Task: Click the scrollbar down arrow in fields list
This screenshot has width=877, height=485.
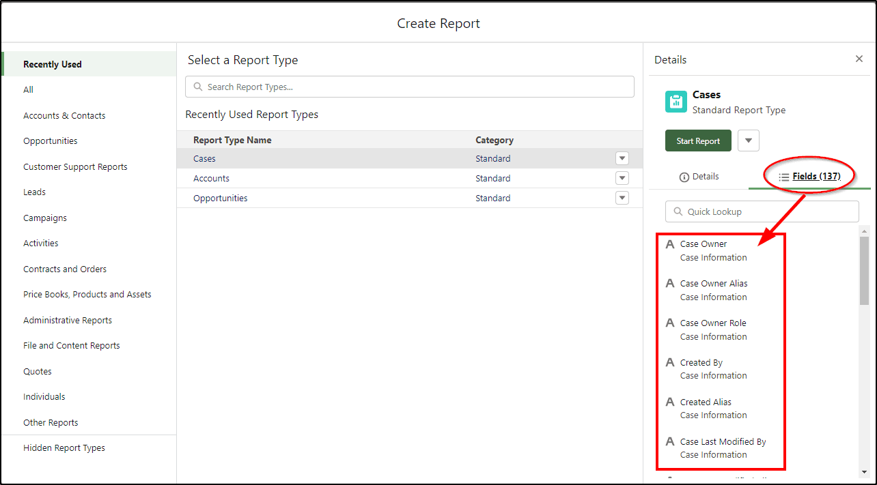Action: (x=864, y=471)
